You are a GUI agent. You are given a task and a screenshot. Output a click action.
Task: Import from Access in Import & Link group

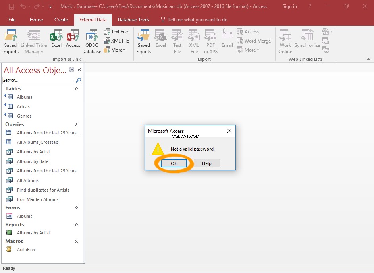click(73, 39)
